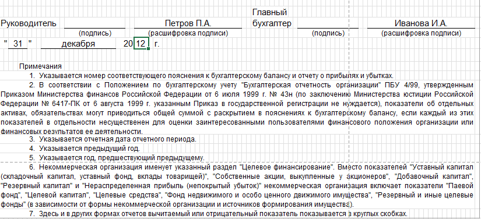
Task: Click the day cell containing 31
Action: tap(18, 44)
